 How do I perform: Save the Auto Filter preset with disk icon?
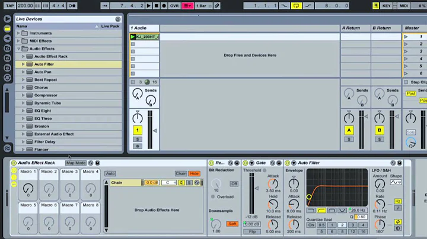[400, 163]
